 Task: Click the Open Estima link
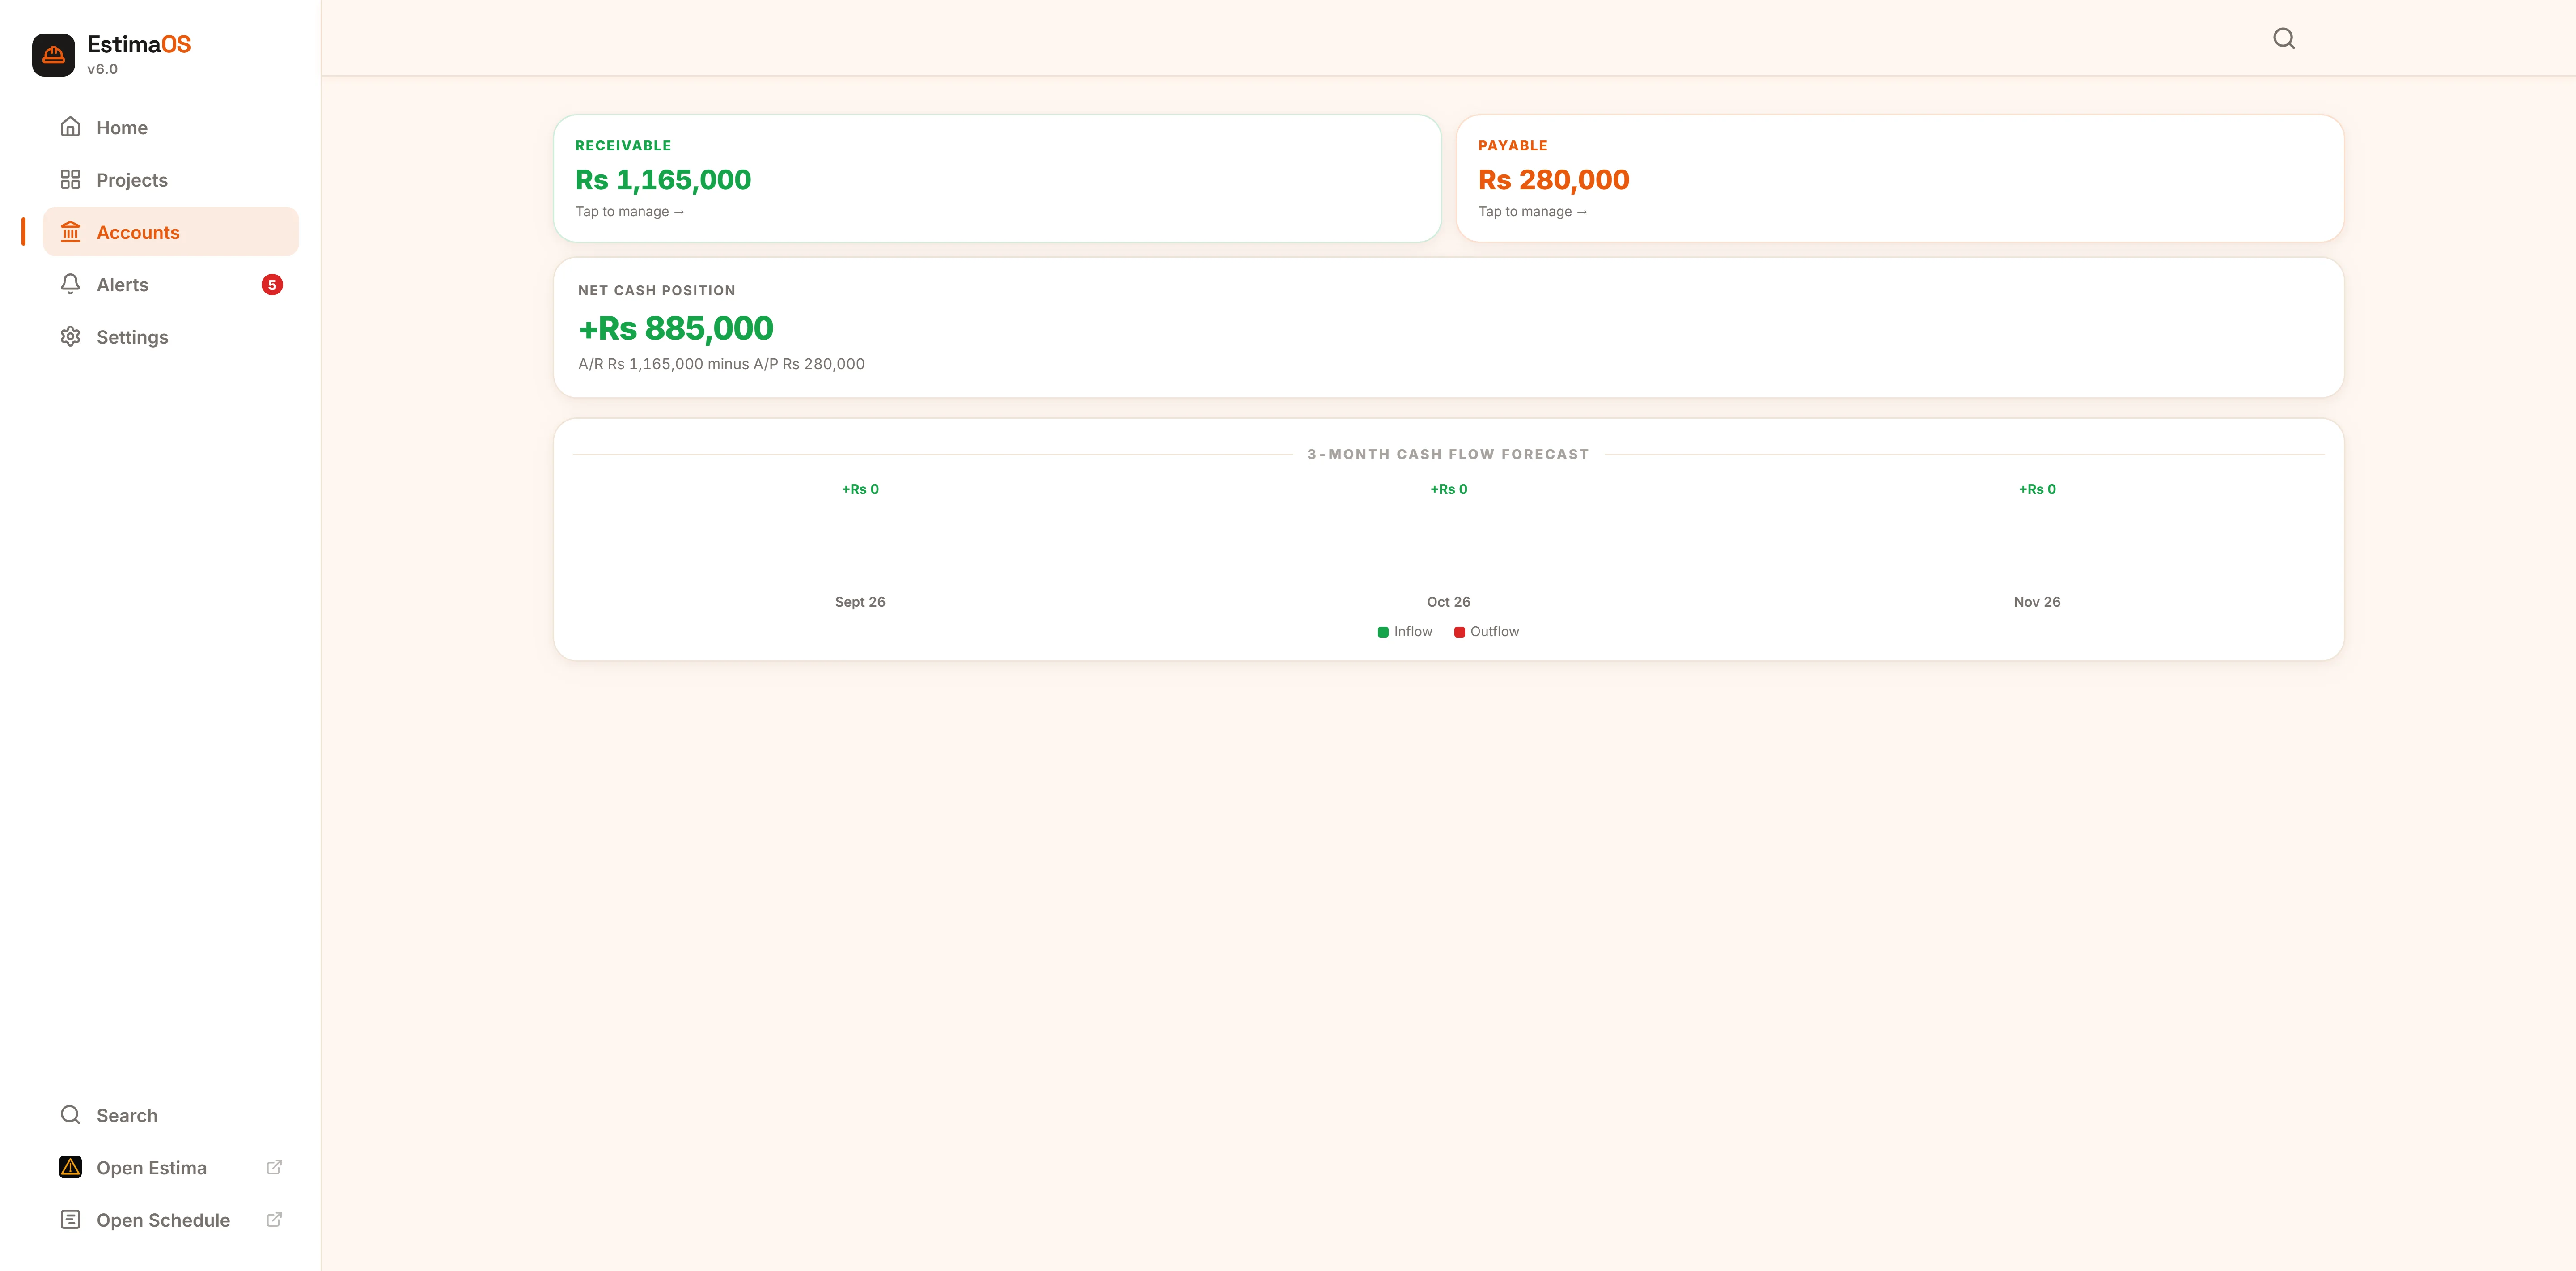pos(171,1167)
